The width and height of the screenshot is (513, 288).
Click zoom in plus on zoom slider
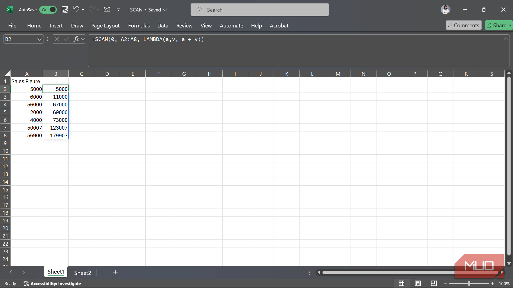tap(492, 283)
